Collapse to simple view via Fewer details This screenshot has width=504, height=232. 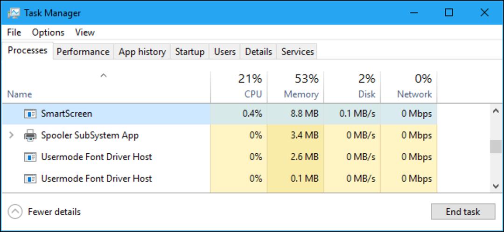pos(54,212)
